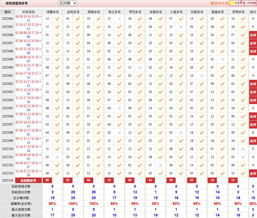Viewport: 257px width, 218px height.
Task: Follow the 要想中大奖 link
Action: tap(219, 3)
